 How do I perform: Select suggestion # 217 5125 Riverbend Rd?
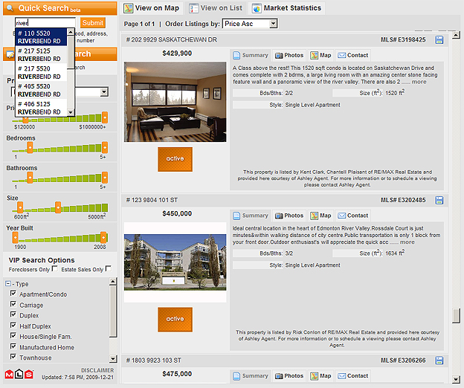41,55
